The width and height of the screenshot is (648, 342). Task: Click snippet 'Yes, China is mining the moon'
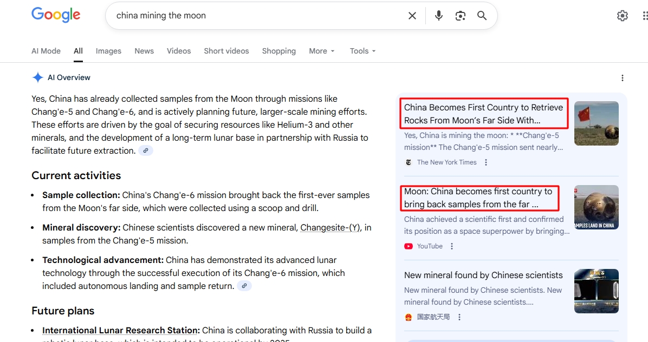(483, 141)
